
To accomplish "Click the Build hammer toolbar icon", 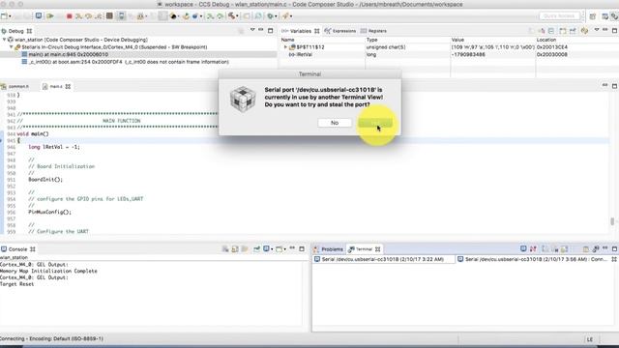I will coord(232,16).
